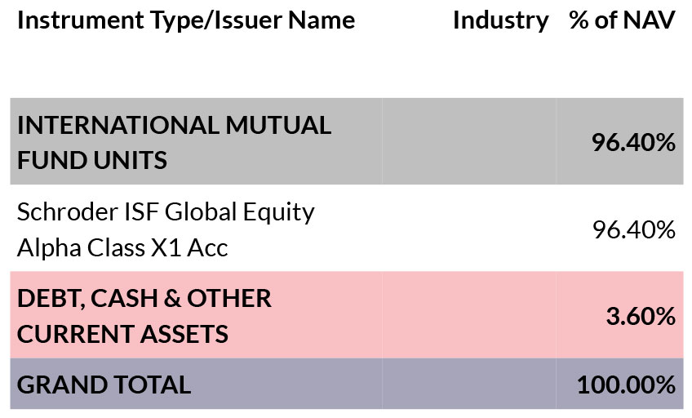Click the text 'CURRENT ASSETS' in pink row

tap(122, 334)
